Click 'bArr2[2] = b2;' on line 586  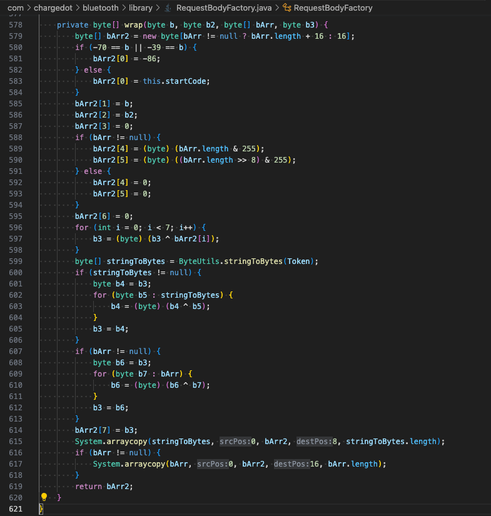tap(106, 115)
